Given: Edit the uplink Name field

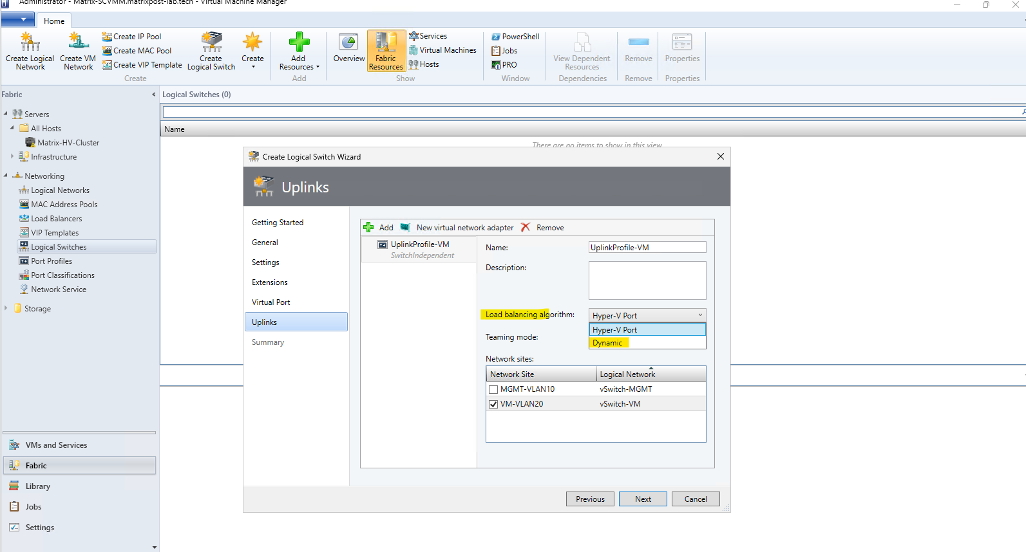Looking at the screenshot, I should pos(647,248).
